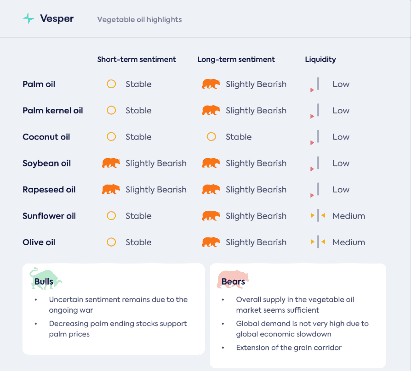The image size is (411, 371).
Task: Click Palm oil short-term stable circle
Action: point(111,84)
